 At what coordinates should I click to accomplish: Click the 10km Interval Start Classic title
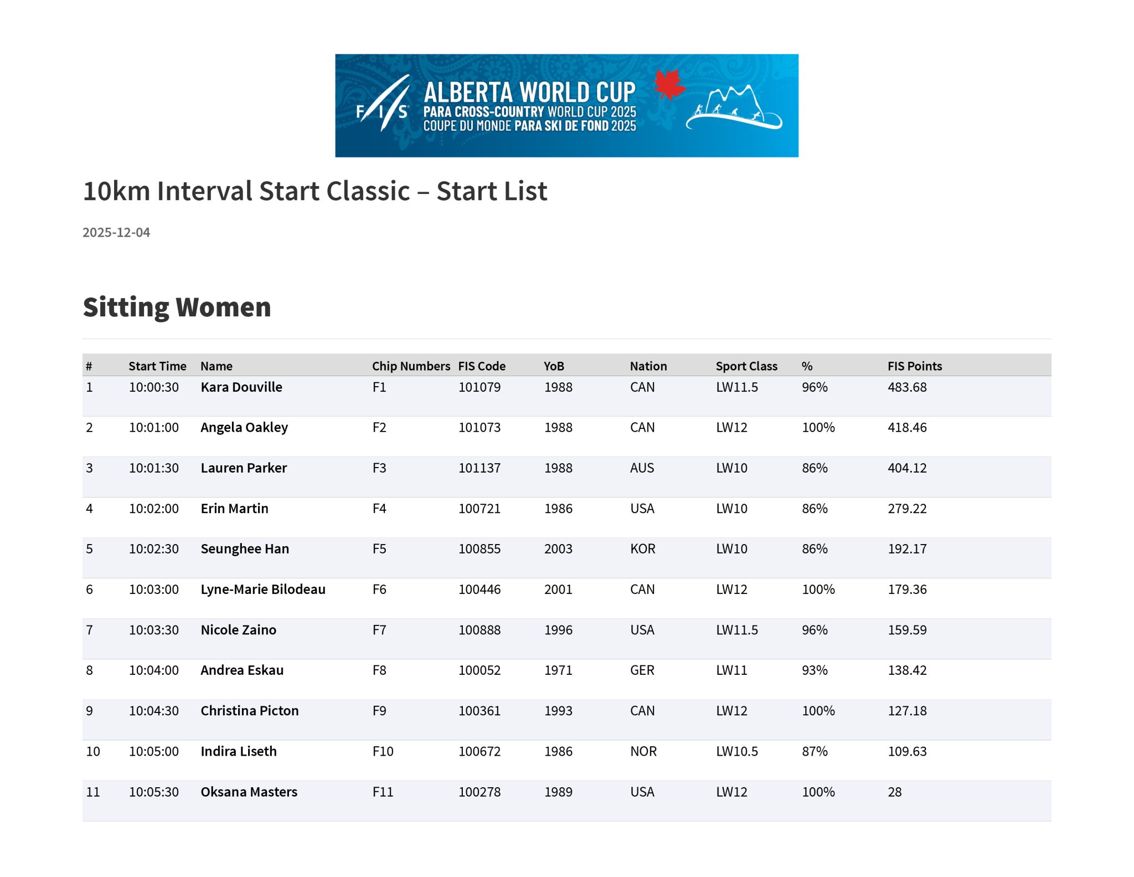click(315, 191)
